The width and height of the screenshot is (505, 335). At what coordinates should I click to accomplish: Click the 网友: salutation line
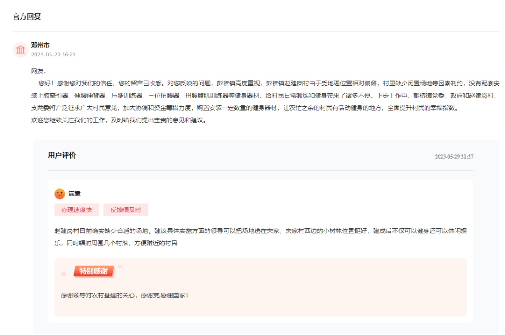click(x=38, y=71)
